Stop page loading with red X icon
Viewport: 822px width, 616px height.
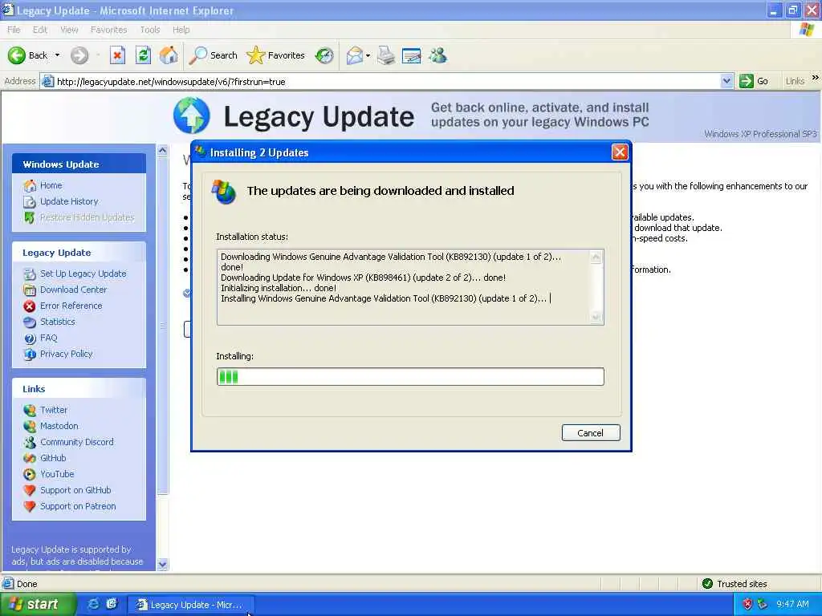[x=117, y=55]
